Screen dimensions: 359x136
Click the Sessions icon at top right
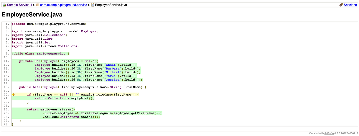click(x=341, y=5)
